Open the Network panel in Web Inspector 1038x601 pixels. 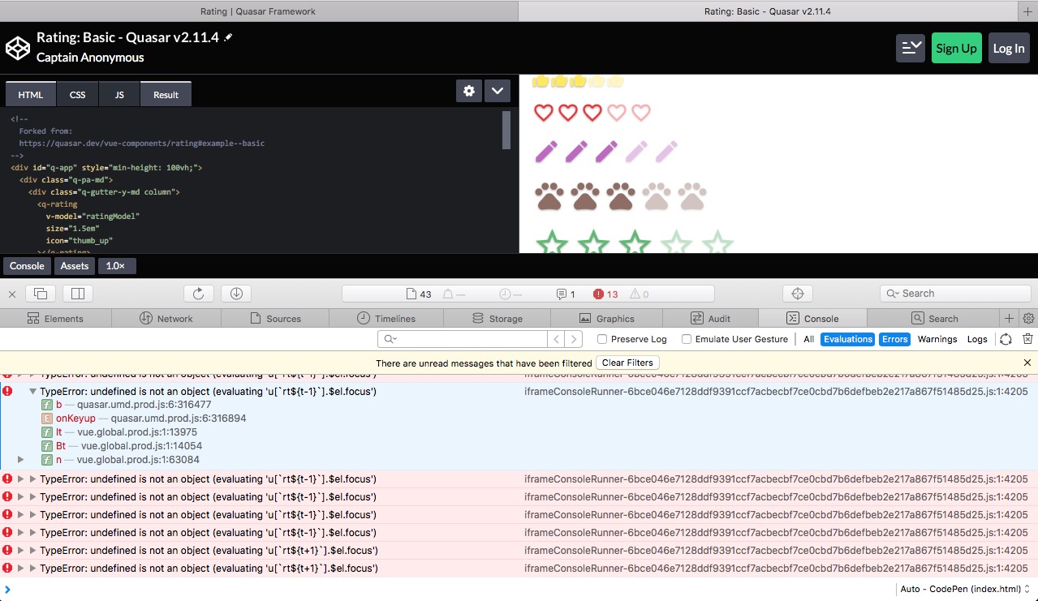(166, 318)
